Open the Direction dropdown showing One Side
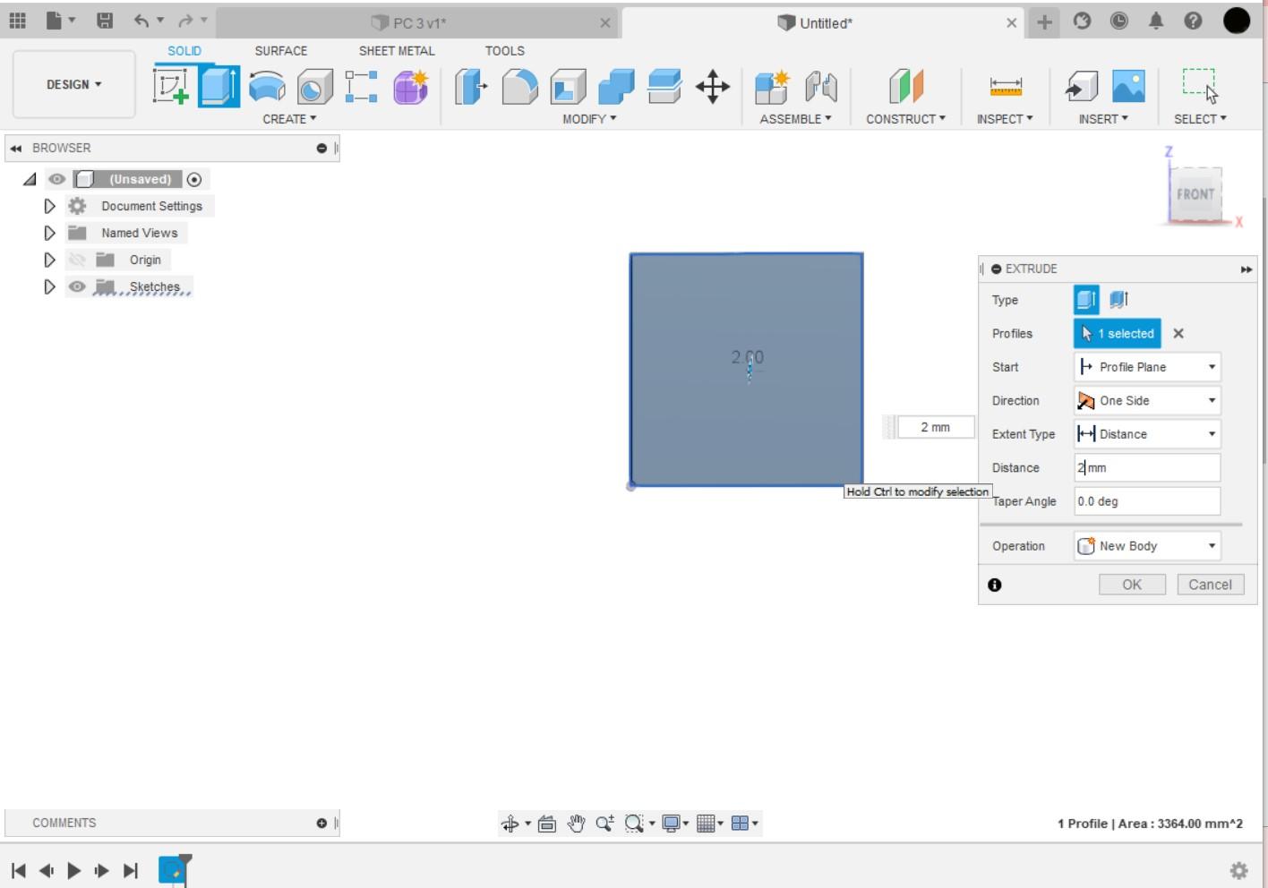This screenshot has width=1268, height=888. (x=1147, y=400)
